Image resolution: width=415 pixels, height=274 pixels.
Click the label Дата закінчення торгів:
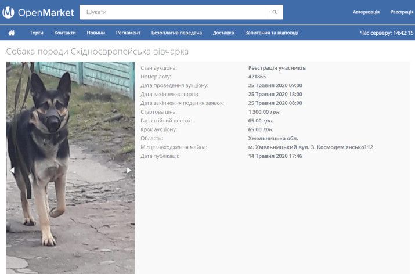point(169,94)
